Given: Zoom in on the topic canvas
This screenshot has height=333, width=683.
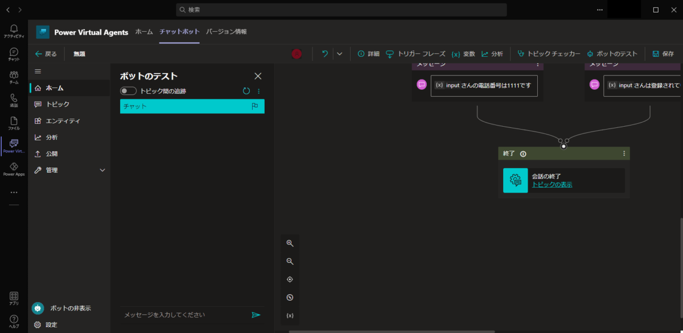Looking at the screenshot, I should pyautogui.click(x=290, y=243).
